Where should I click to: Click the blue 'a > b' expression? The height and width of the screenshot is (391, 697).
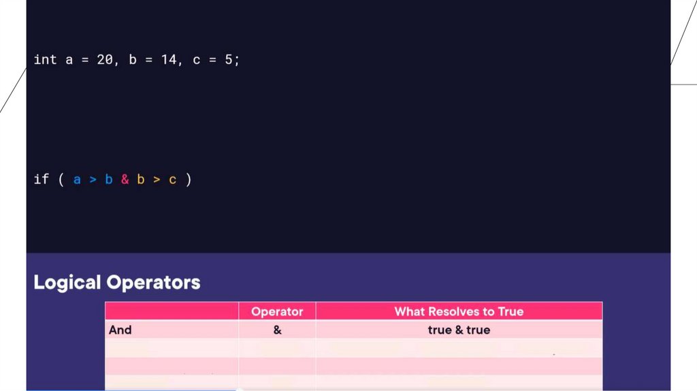point(93,180)
